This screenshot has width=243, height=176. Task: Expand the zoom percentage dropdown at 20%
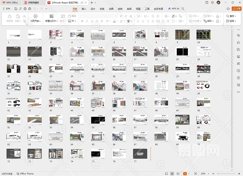(x=209, y=174)
